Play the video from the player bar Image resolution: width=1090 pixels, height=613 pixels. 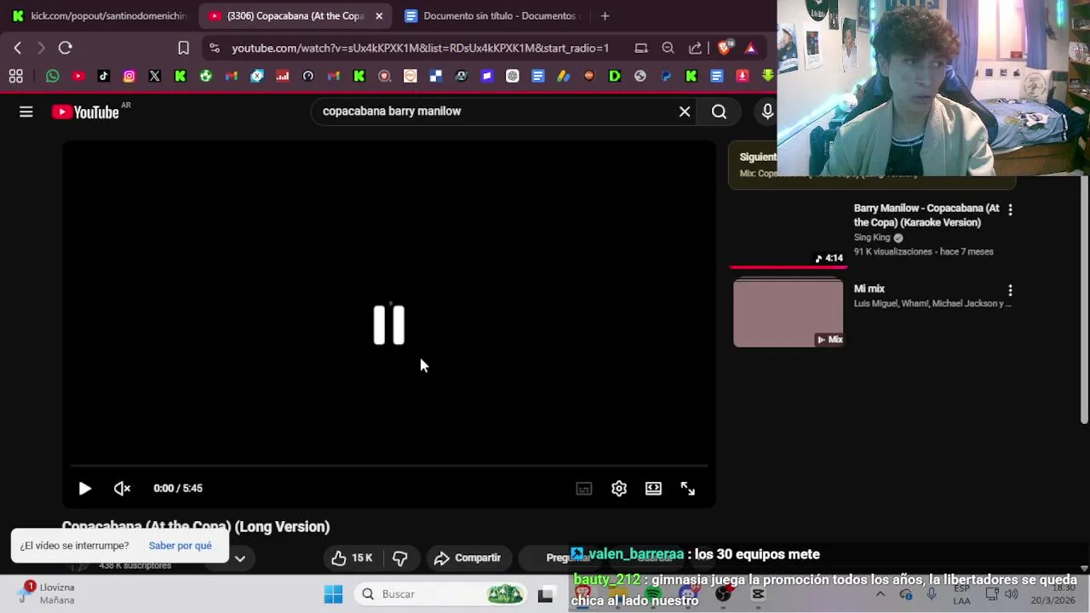pos(85,488)
